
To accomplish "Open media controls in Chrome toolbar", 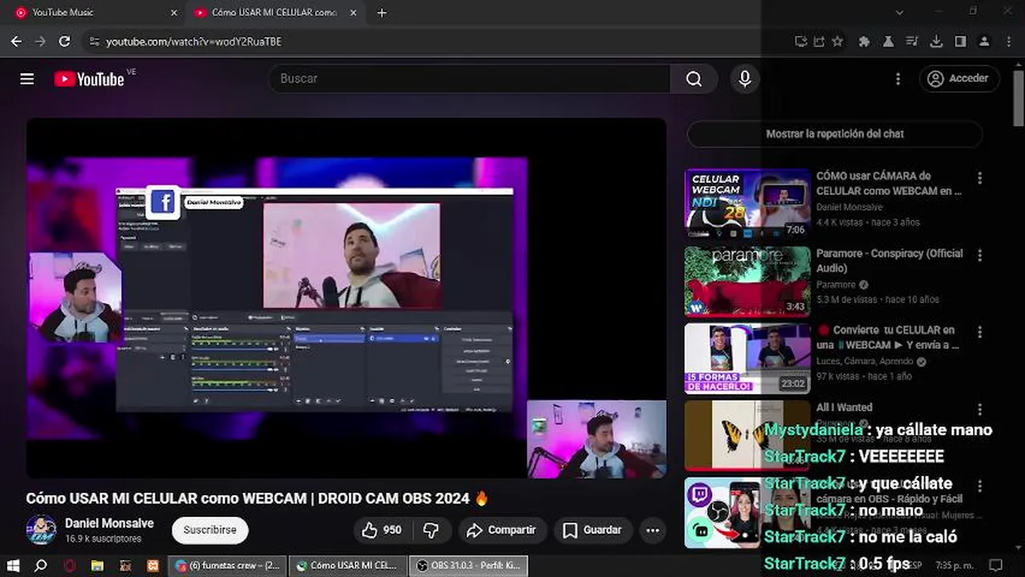I will point(912,42).
